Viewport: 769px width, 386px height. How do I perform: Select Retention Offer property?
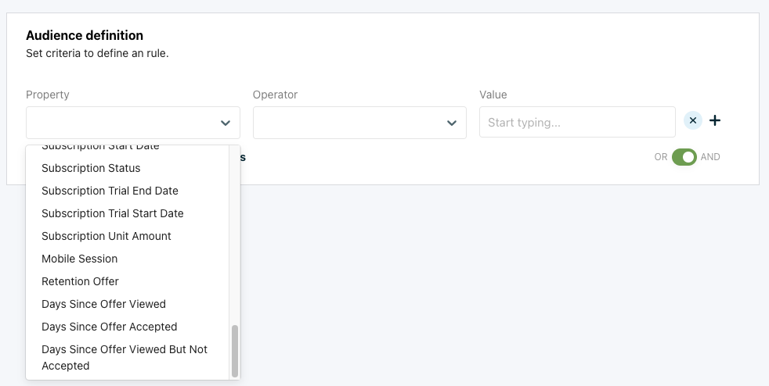(80, 281)
